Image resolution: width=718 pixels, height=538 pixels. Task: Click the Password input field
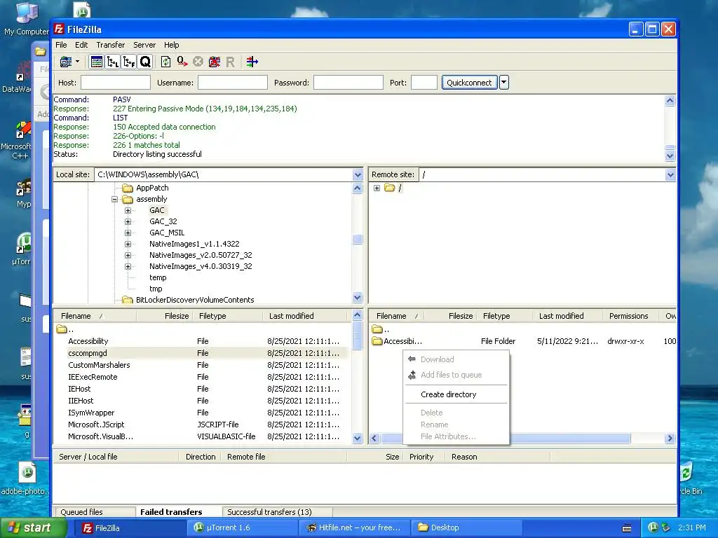coord(348,83)
